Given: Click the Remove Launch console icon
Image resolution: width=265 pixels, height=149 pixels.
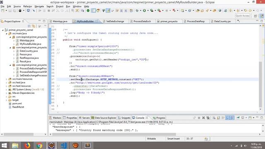Looking at the screenshot, I should coord(203,118).
